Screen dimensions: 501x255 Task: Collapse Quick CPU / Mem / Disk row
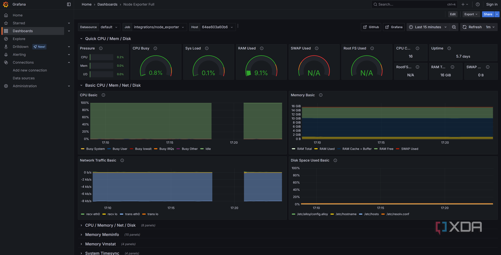pos(108,39)
